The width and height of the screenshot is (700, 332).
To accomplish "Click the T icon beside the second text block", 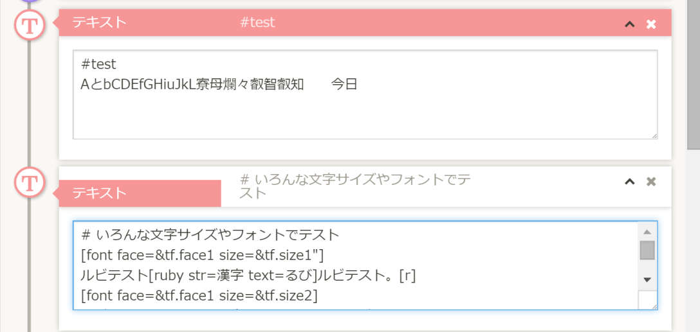I will (30, 183).
